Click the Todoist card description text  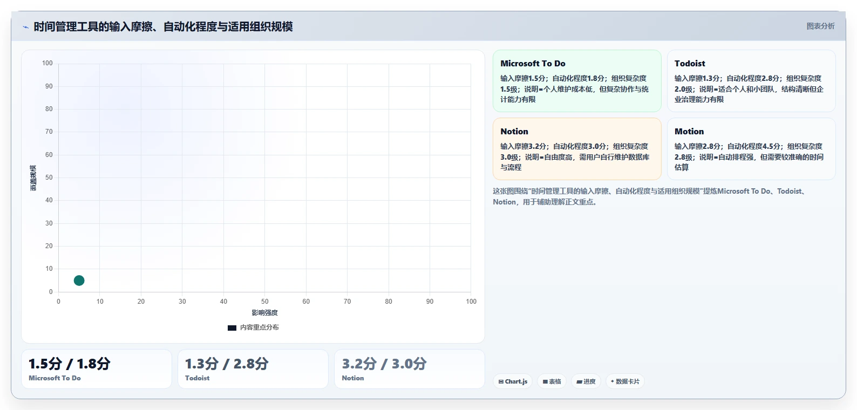pyautogui.click(x=749, y=89)
